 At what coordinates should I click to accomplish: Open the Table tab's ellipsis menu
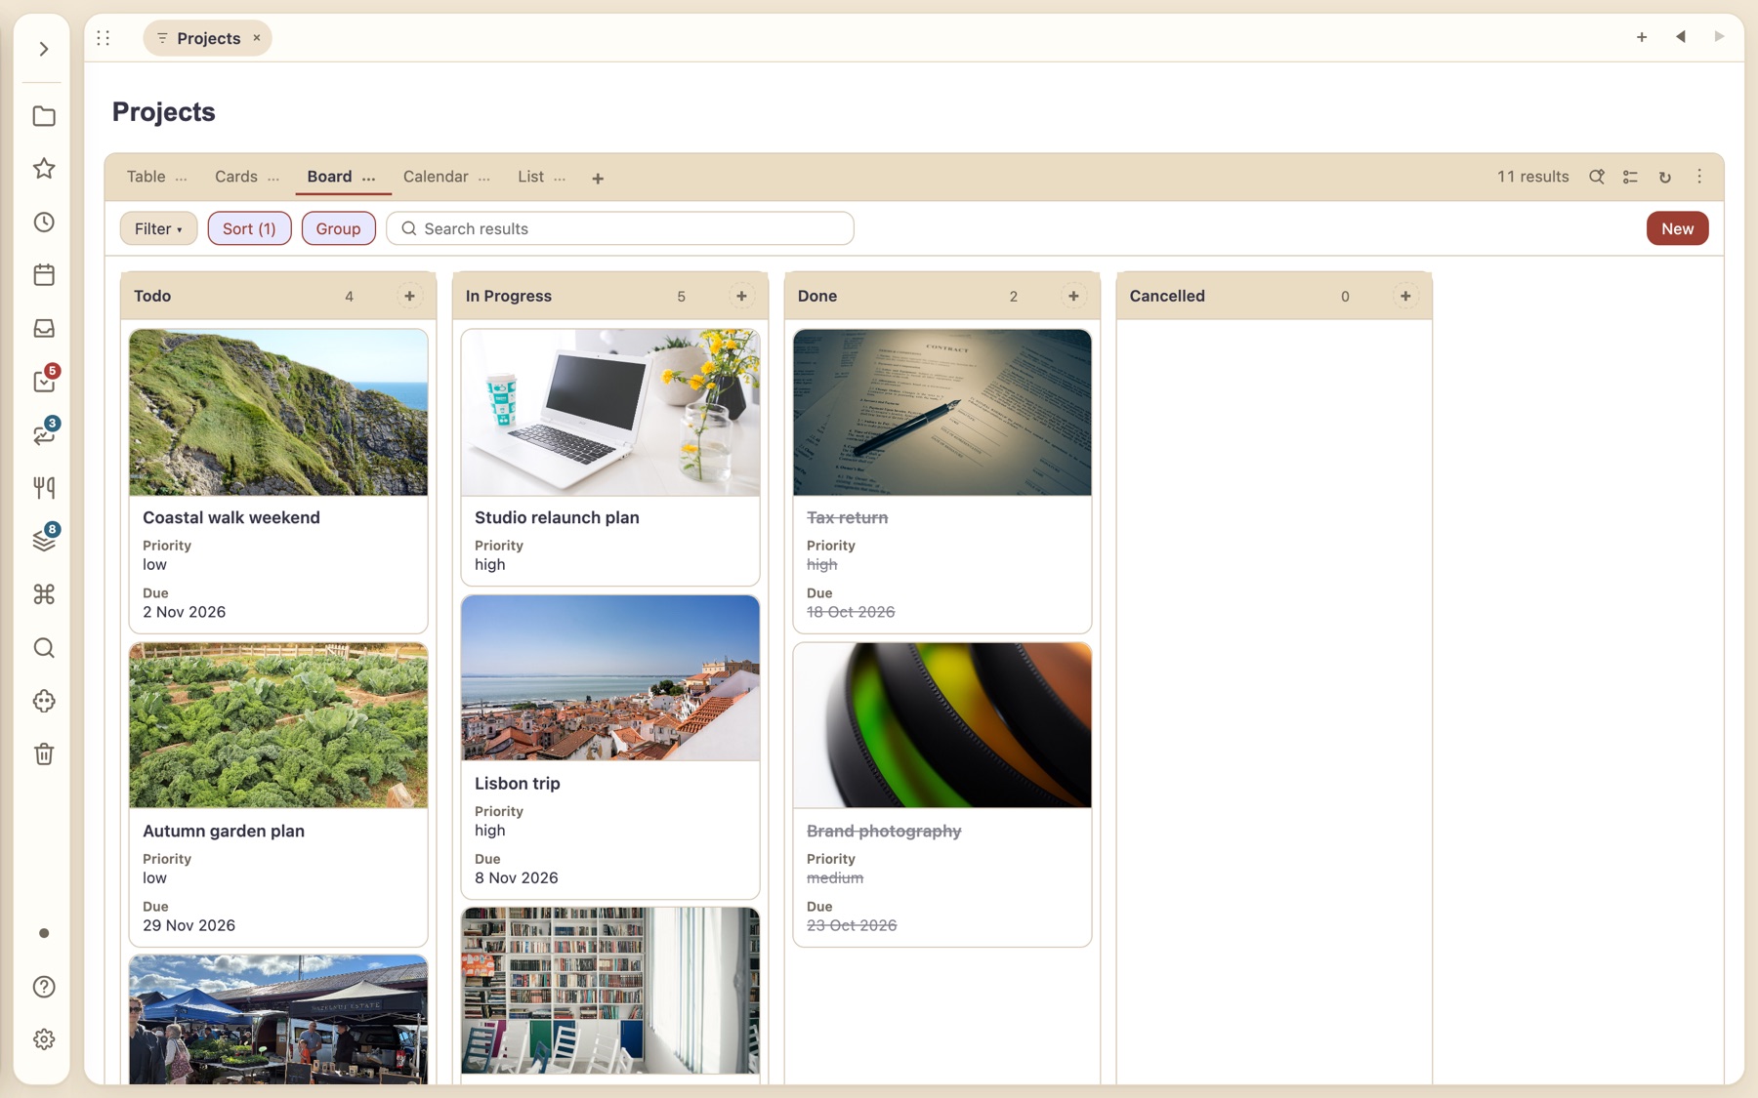182,178
